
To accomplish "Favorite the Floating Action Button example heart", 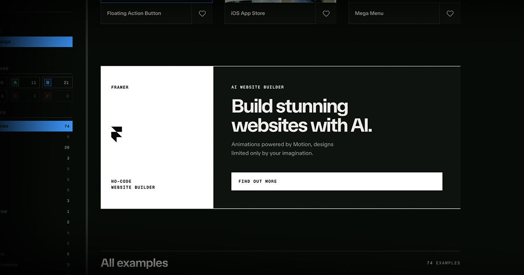I will click(202, 14).
